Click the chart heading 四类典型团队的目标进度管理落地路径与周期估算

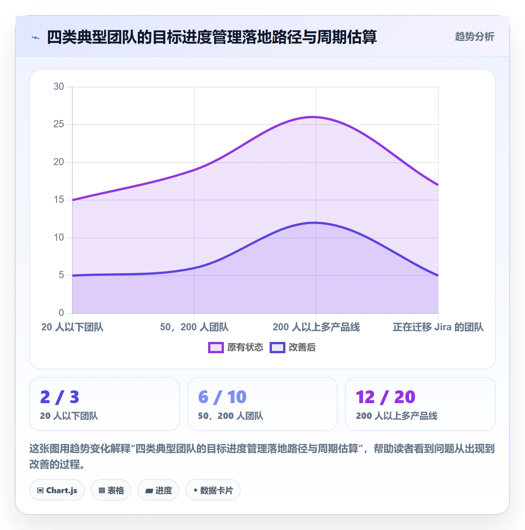[x=212, y=37]
